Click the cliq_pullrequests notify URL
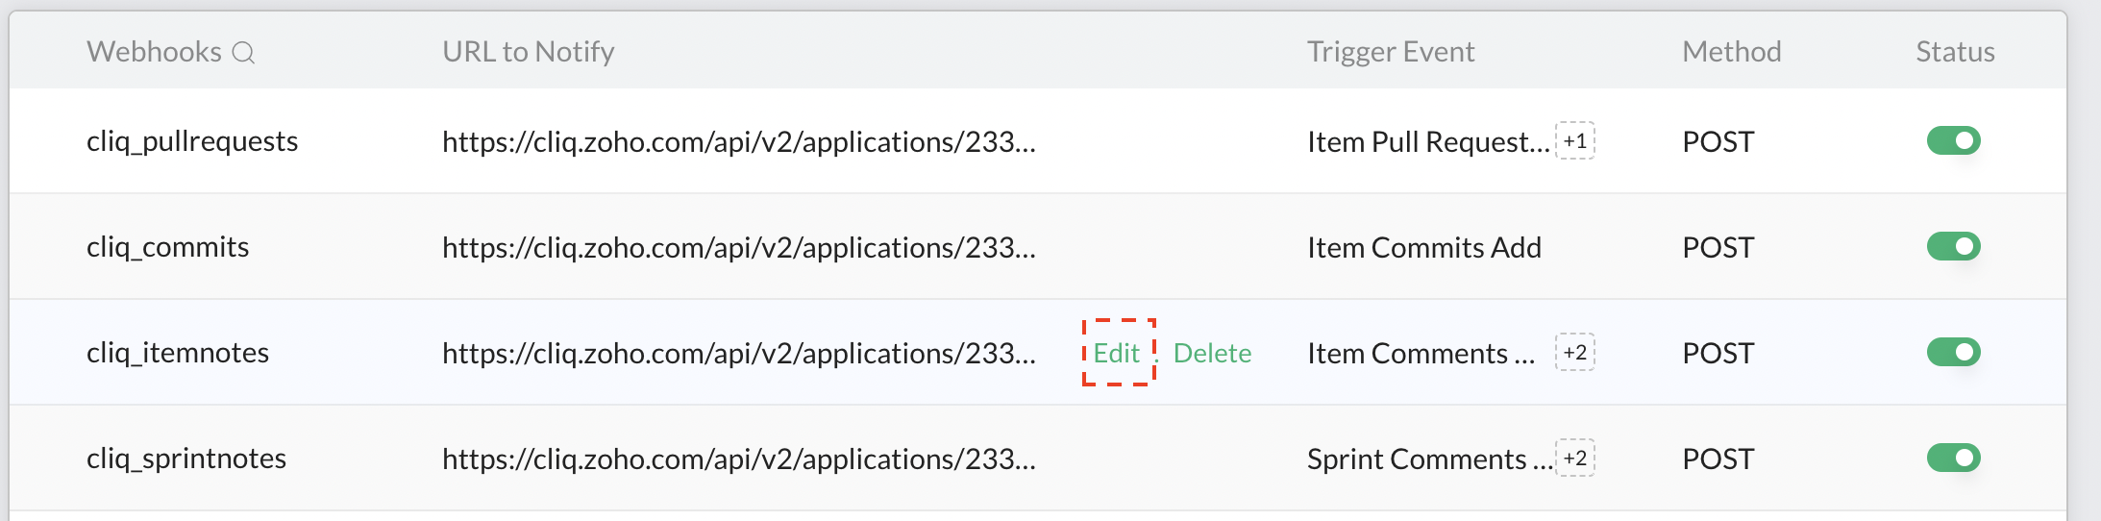2101x521 pixels. pyautogui.click(x=739, y=141)
